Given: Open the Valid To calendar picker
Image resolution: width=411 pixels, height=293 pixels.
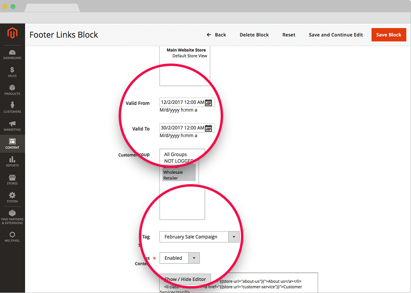Looking at the screenshot, I should (209, 128).
